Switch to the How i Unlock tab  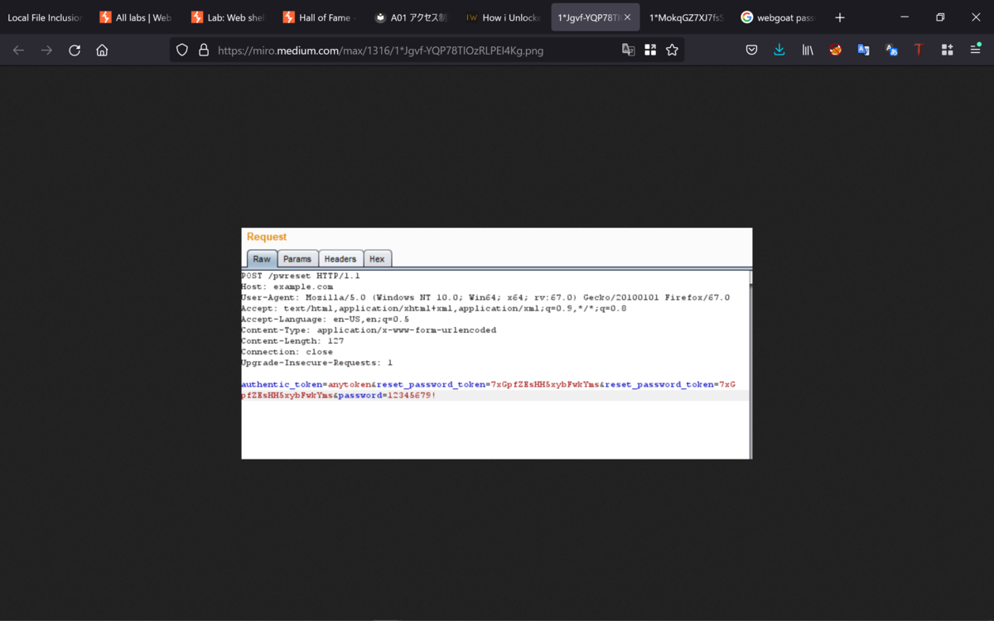point(504,17)
